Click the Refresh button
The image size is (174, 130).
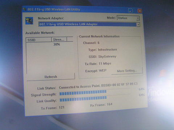click(51, 77)
